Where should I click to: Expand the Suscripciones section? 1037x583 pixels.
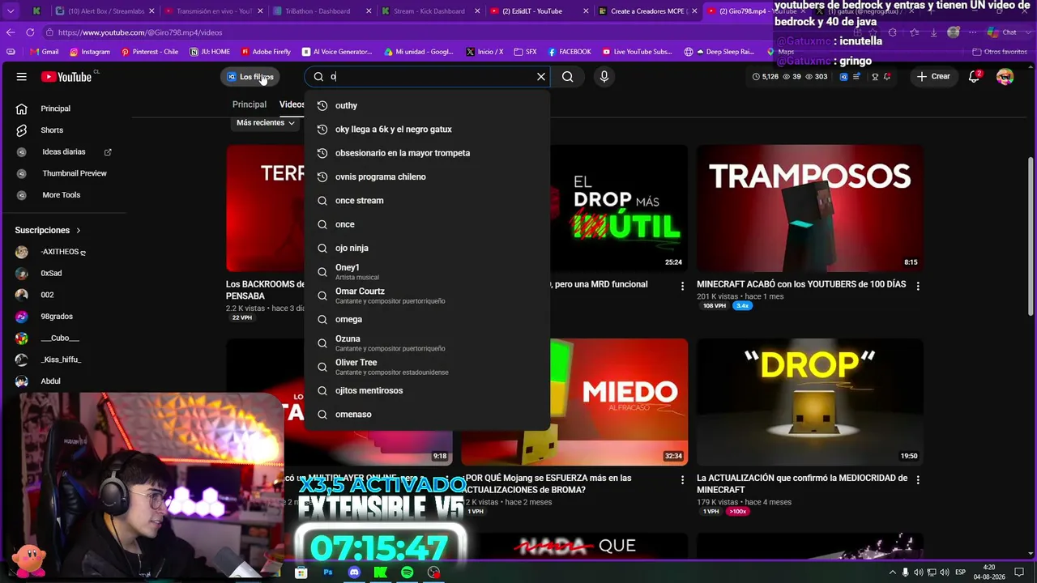point(48,230)
